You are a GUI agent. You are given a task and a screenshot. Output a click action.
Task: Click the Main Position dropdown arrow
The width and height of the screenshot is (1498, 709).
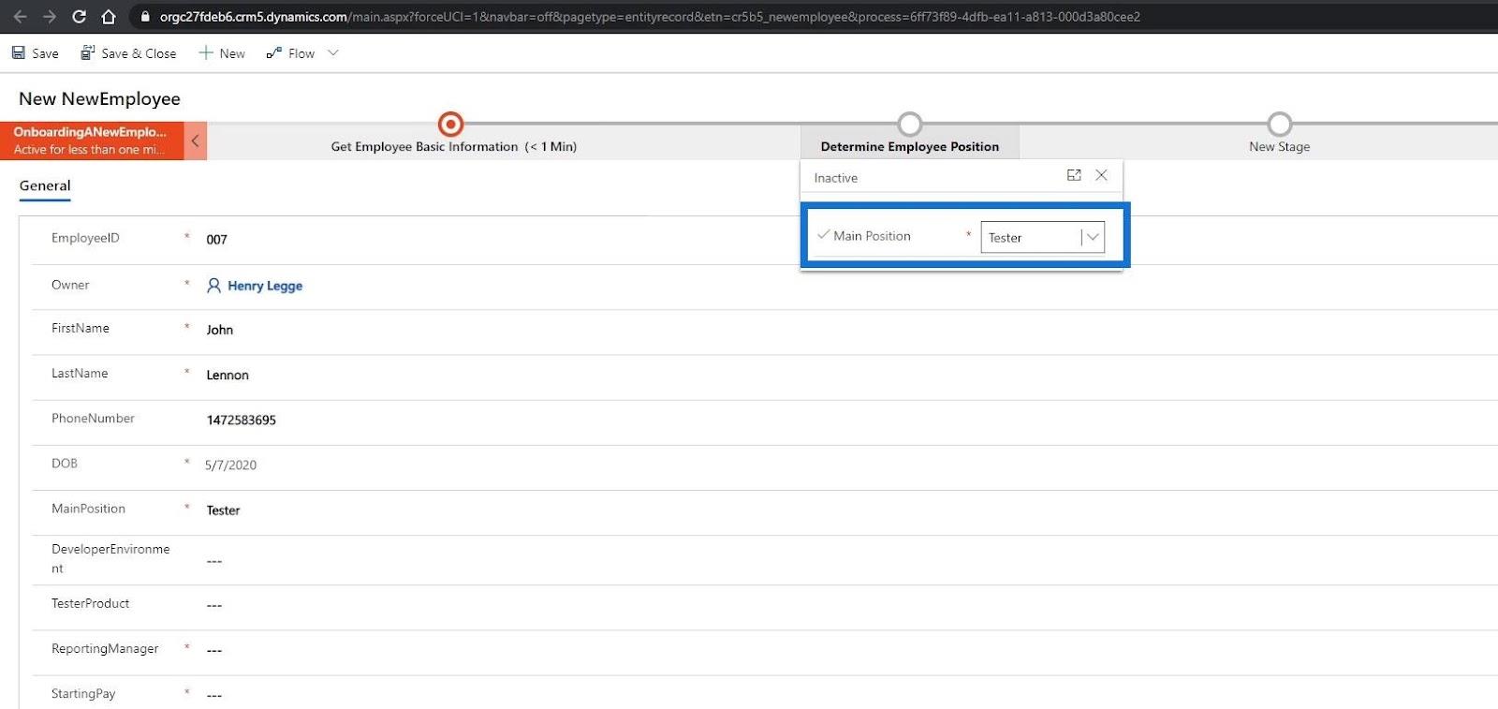coord(1093,237)
